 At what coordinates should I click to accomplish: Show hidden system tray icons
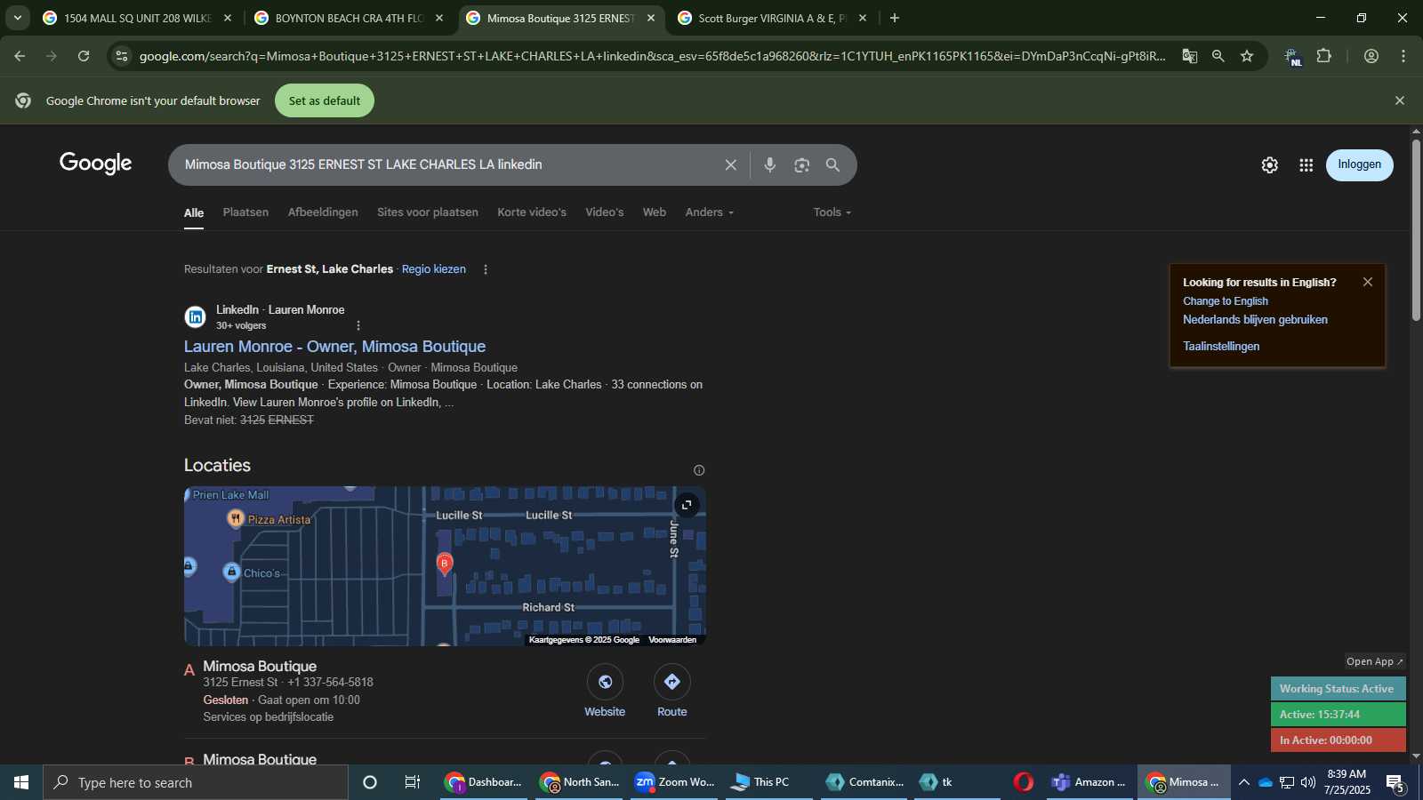click(1243, 782)
